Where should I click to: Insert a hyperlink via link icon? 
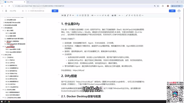[73, 15]
